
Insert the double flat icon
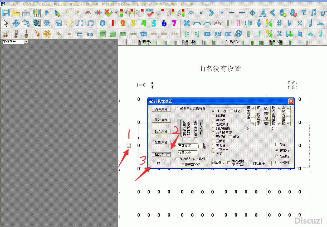[x=290, y=34]
